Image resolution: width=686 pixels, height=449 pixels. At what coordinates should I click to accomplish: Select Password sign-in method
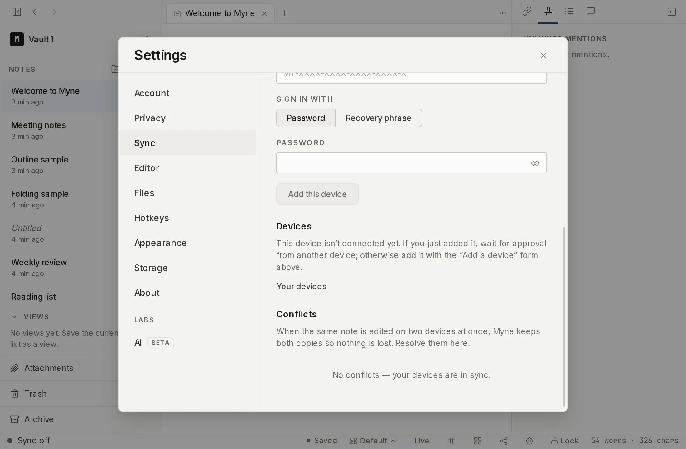306,118
